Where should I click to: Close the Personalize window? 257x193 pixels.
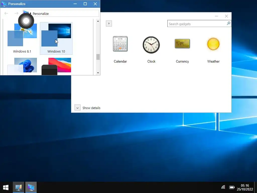[x=95, y=4]
